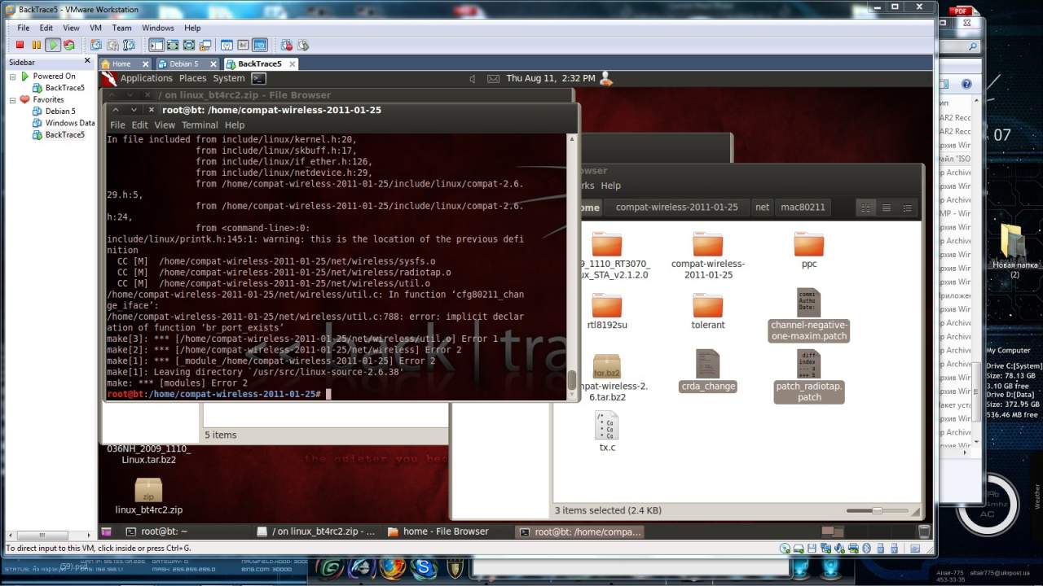The image size is (1043, 586).
Task: Open the compat-wireless-2011-01-25 folder icon
Action: point(707,244)
